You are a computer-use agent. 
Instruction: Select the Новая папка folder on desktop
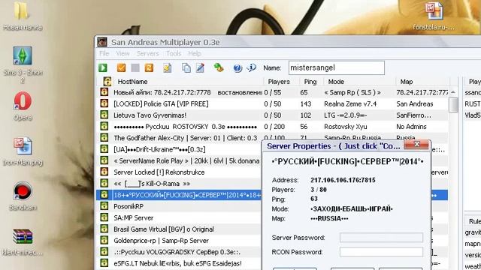click(x=22, y=16)
